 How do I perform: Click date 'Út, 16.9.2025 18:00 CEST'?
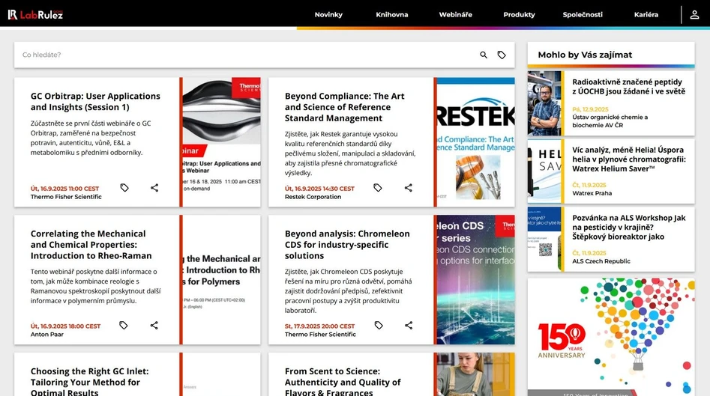coord(66,326)
